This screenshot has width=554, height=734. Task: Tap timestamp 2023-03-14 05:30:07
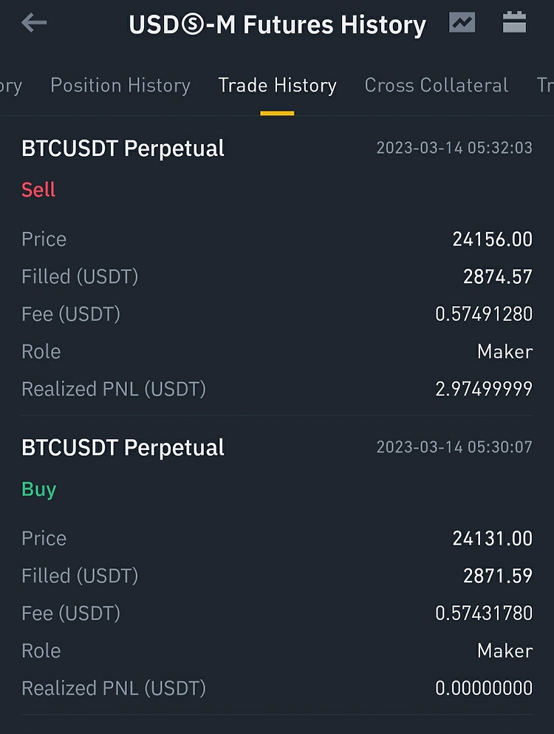point(454,447)
